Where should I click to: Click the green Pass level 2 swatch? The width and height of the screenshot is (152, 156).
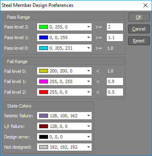coord(44,27)
